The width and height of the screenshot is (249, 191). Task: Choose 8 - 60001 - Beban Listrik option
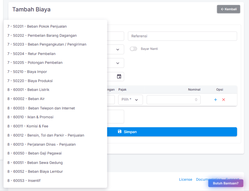pos(29,90)
